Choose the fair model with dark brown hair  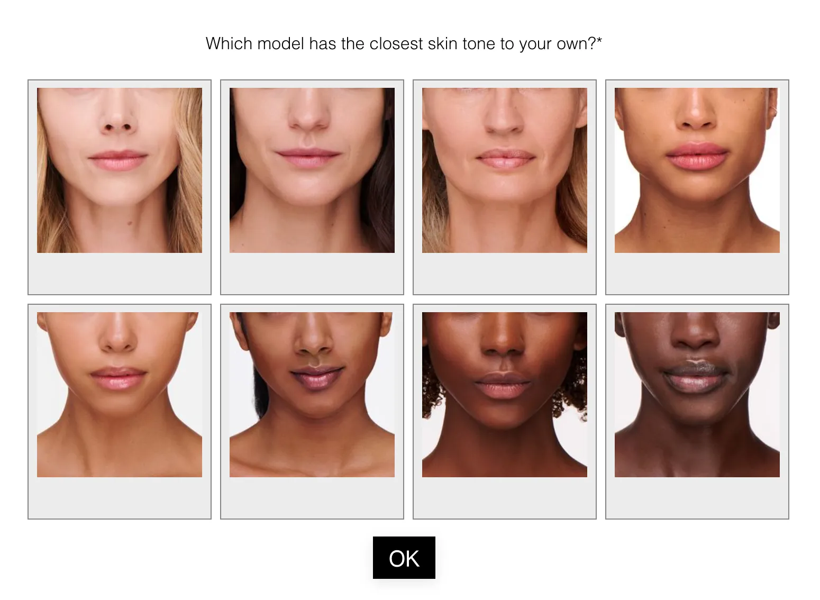(x=312, y=170)
